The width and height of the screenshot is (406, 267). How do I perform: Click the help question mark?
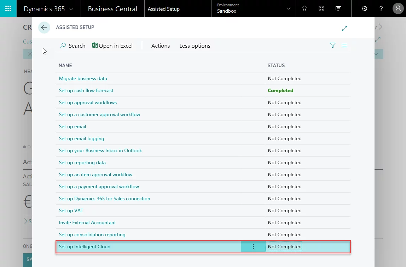click(381, 8)
